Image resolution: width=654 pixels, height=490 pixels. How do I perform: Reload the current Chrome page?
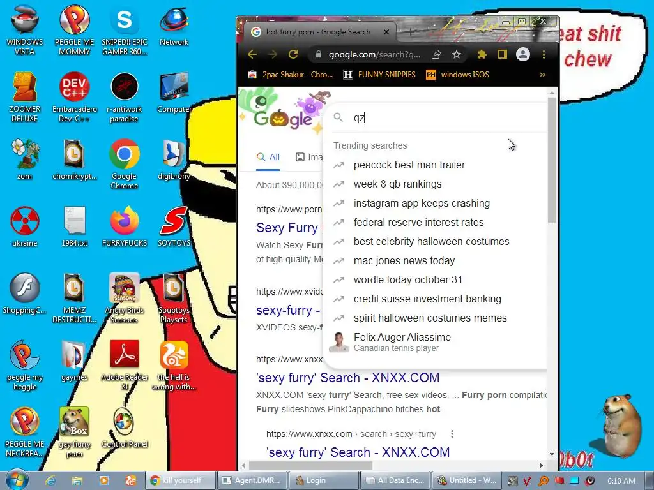point(293,54)
